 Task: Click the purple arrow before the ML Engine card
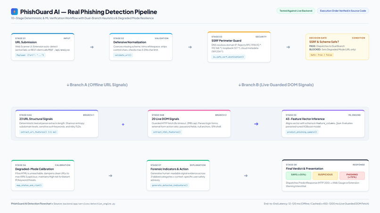(256, 124)
